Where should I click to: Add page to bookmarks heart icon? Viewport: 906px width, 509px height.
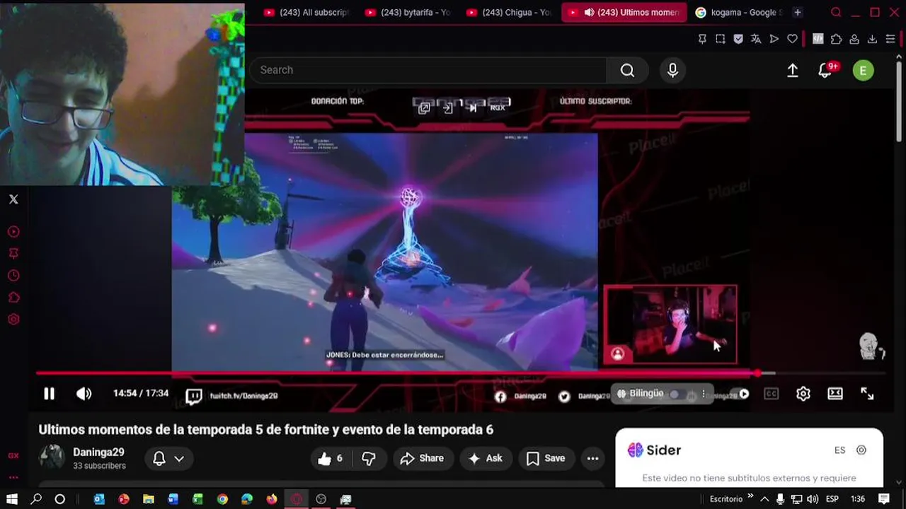pos(792,39)
